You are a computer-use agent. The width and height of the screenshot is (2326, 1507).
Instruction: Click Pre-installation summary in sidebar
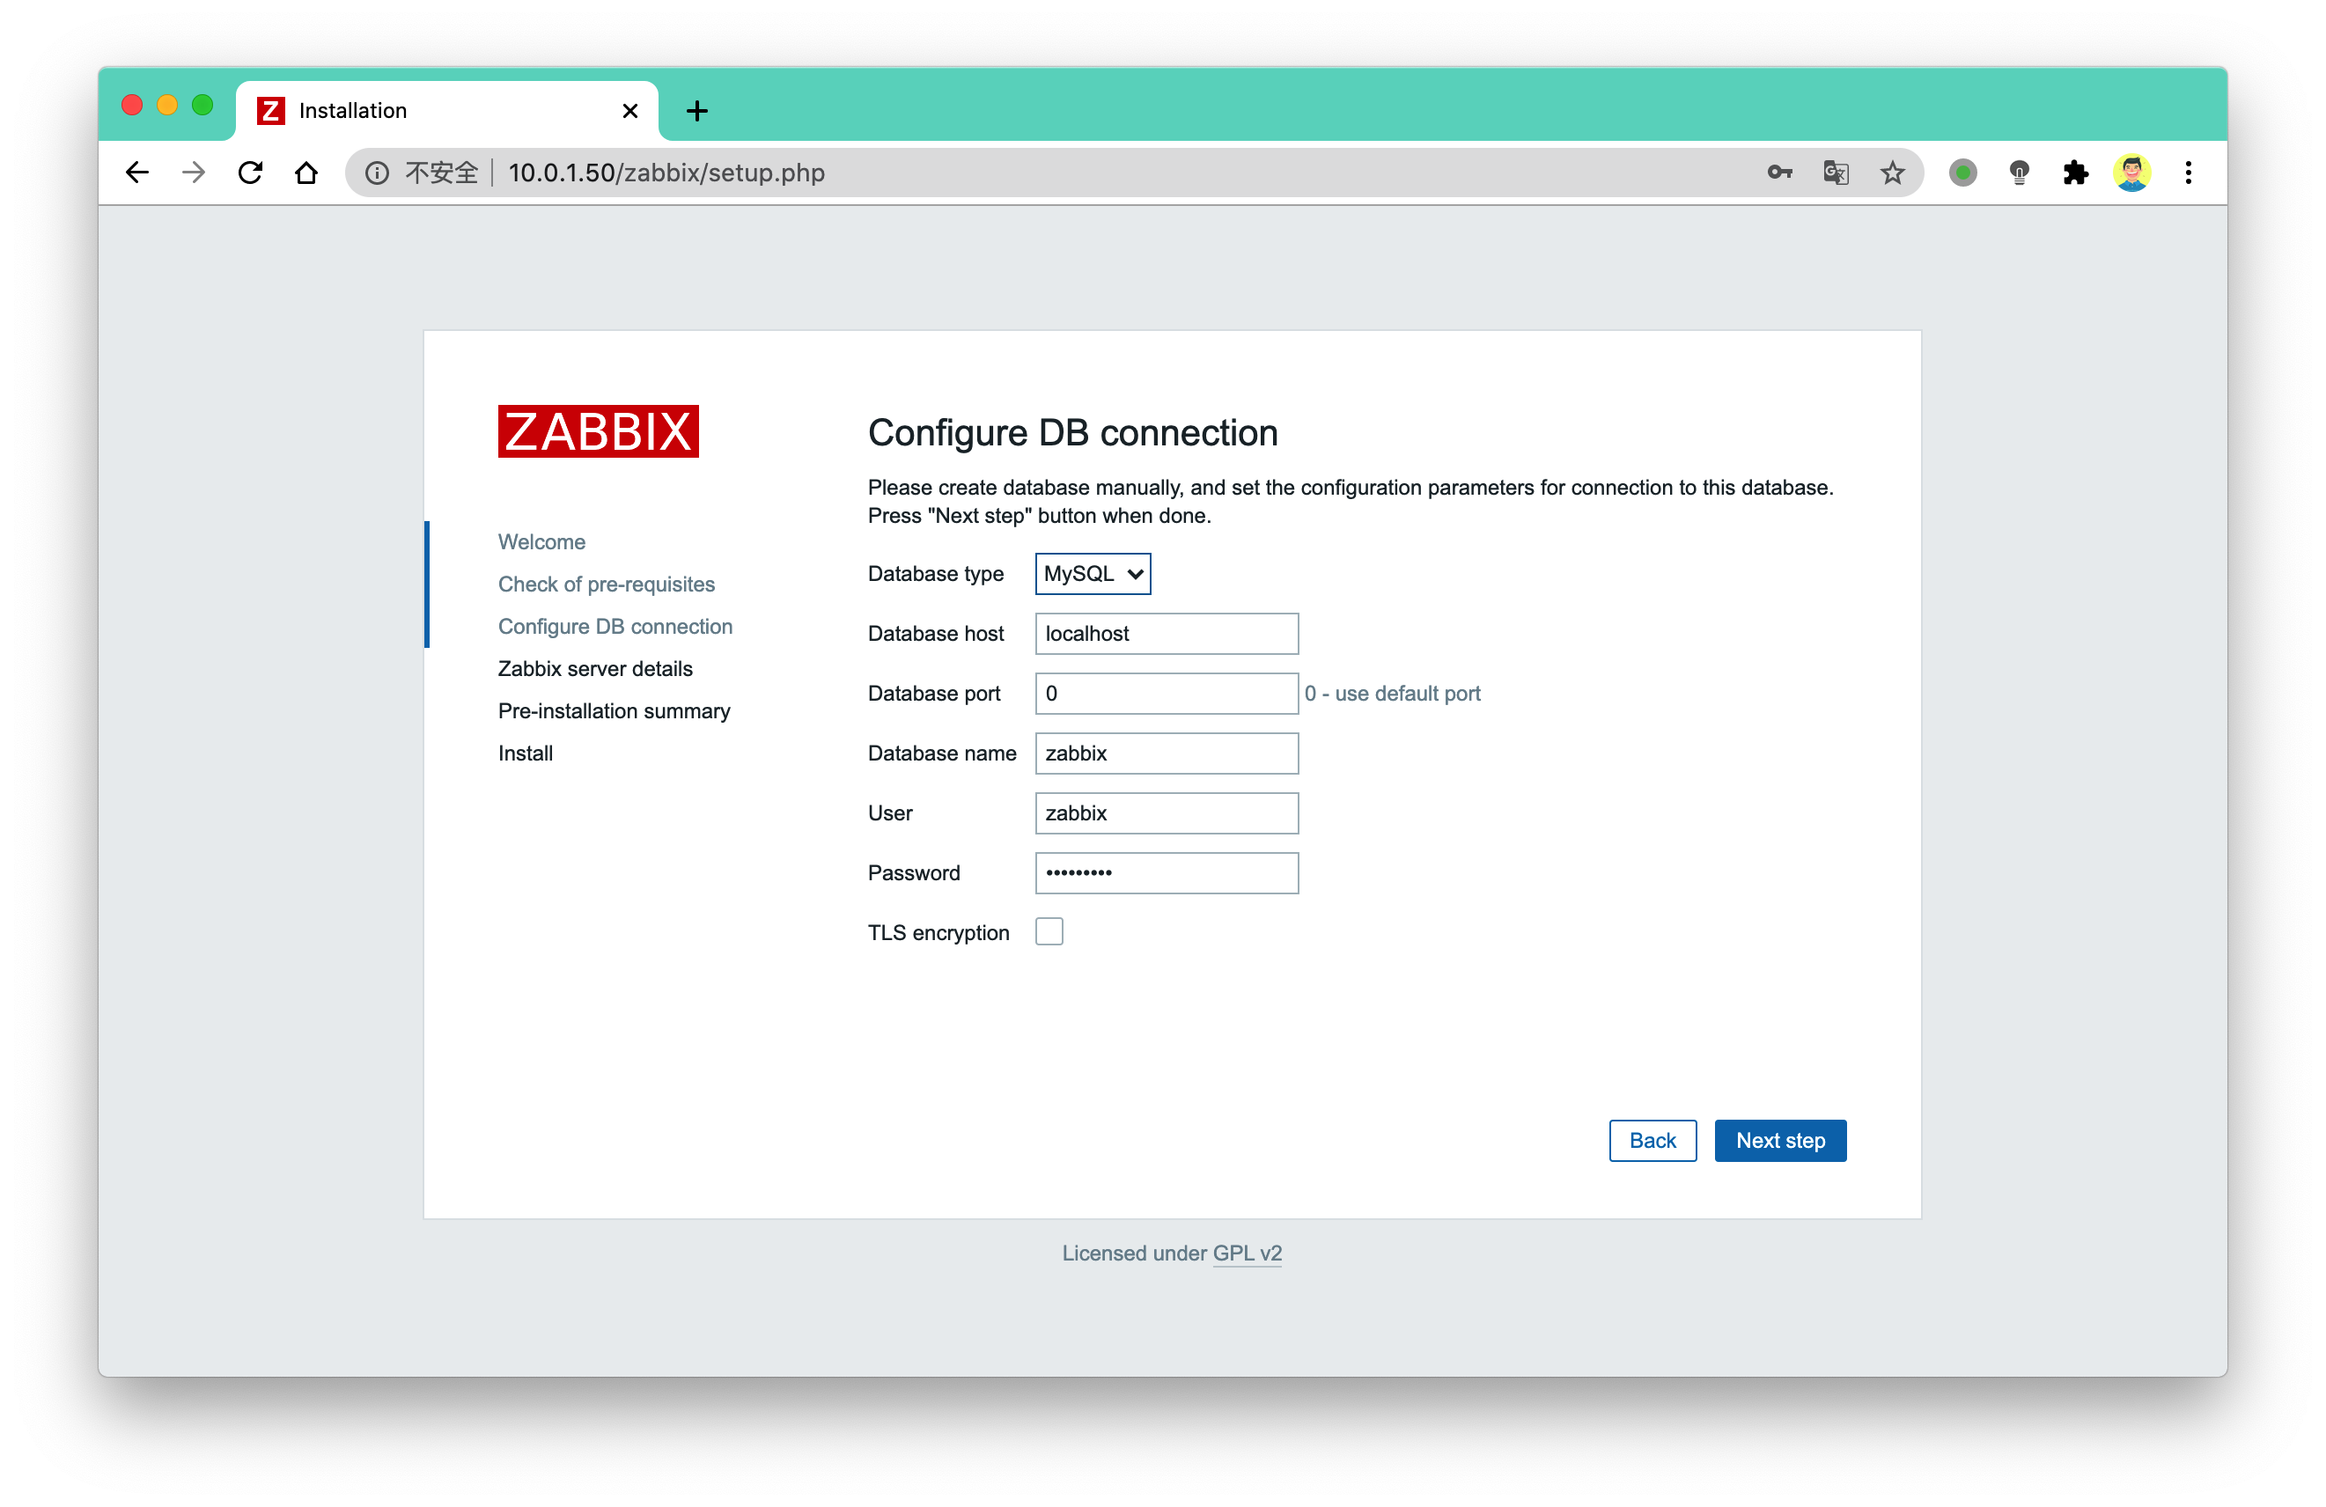coord(614,710)
